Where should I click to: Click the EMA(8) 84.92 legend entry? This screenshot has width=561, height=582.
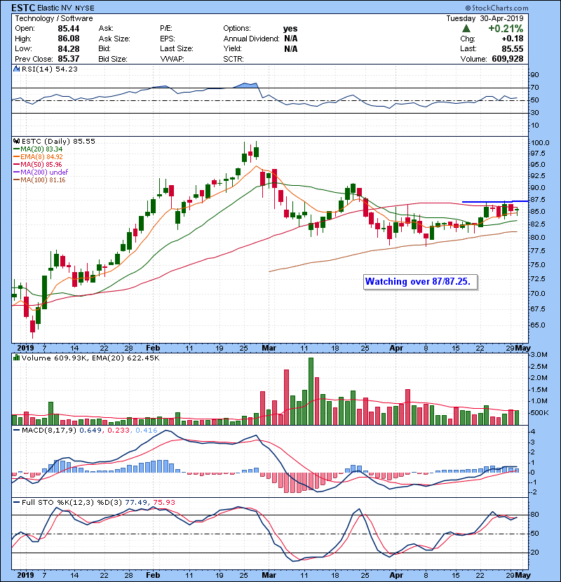[x=38, y=157]
